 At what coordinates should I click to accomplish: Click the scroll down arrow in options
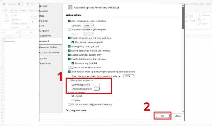pos(183,111)
